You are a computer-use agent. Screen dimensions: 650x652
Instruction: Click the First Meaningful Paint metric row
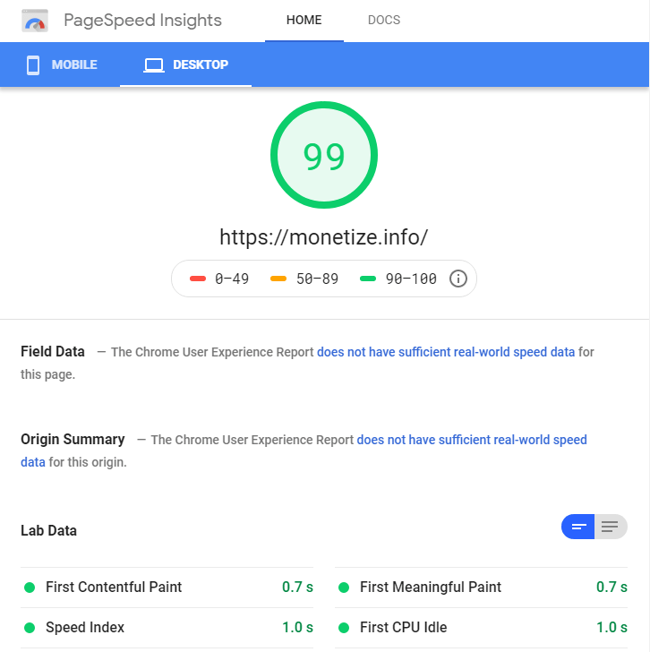[x=482, y=588]
